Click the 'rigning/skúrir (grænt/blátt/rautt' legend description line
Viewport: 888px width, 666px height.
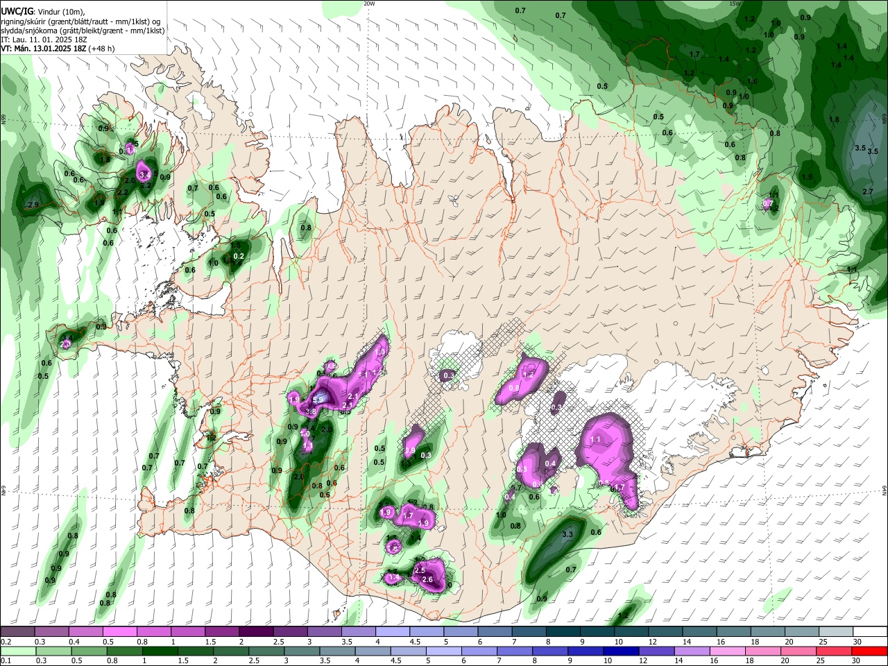tap(80, 22)
